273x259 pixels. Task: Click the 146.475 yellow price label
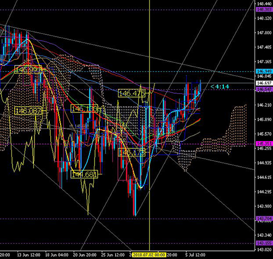coord(132,93)
